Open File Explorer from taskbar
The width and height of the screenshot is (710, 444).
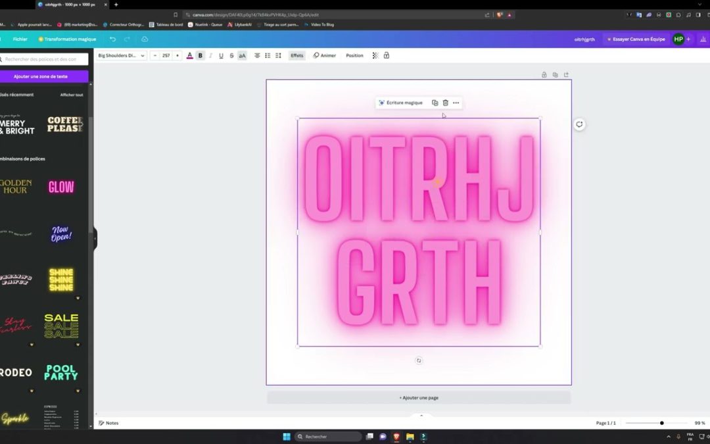tap(410, 437)
